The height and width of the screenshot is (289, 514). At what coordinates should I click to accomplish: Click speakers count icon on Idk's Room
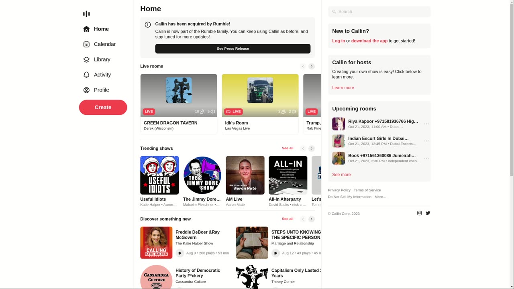294,112
